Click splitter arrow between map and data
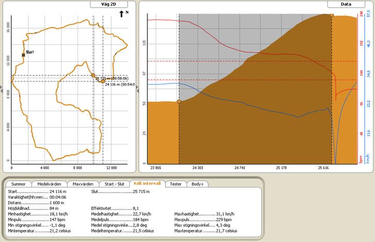The image size is (375, 242). click(137, 89)
